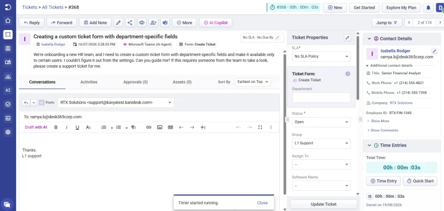Click the Forward button
444x211 pixels.
click(x=62, y=23)
